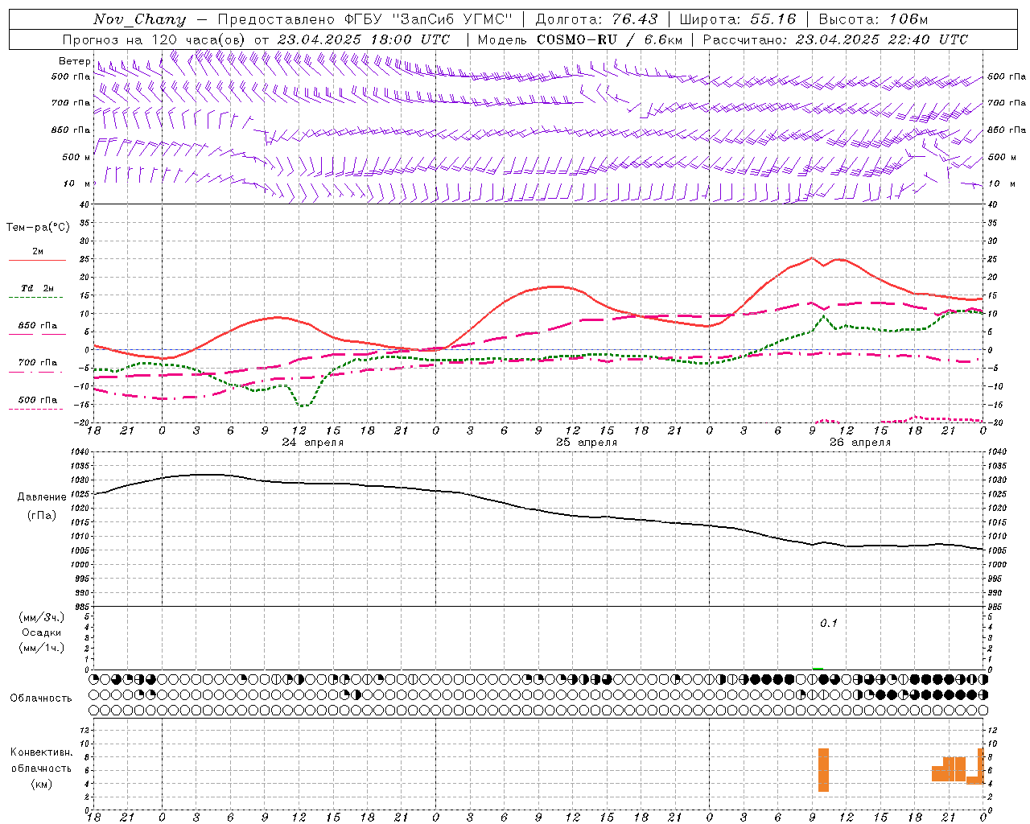
Task: Click the Ветер panel label
Action: point(74,61)
